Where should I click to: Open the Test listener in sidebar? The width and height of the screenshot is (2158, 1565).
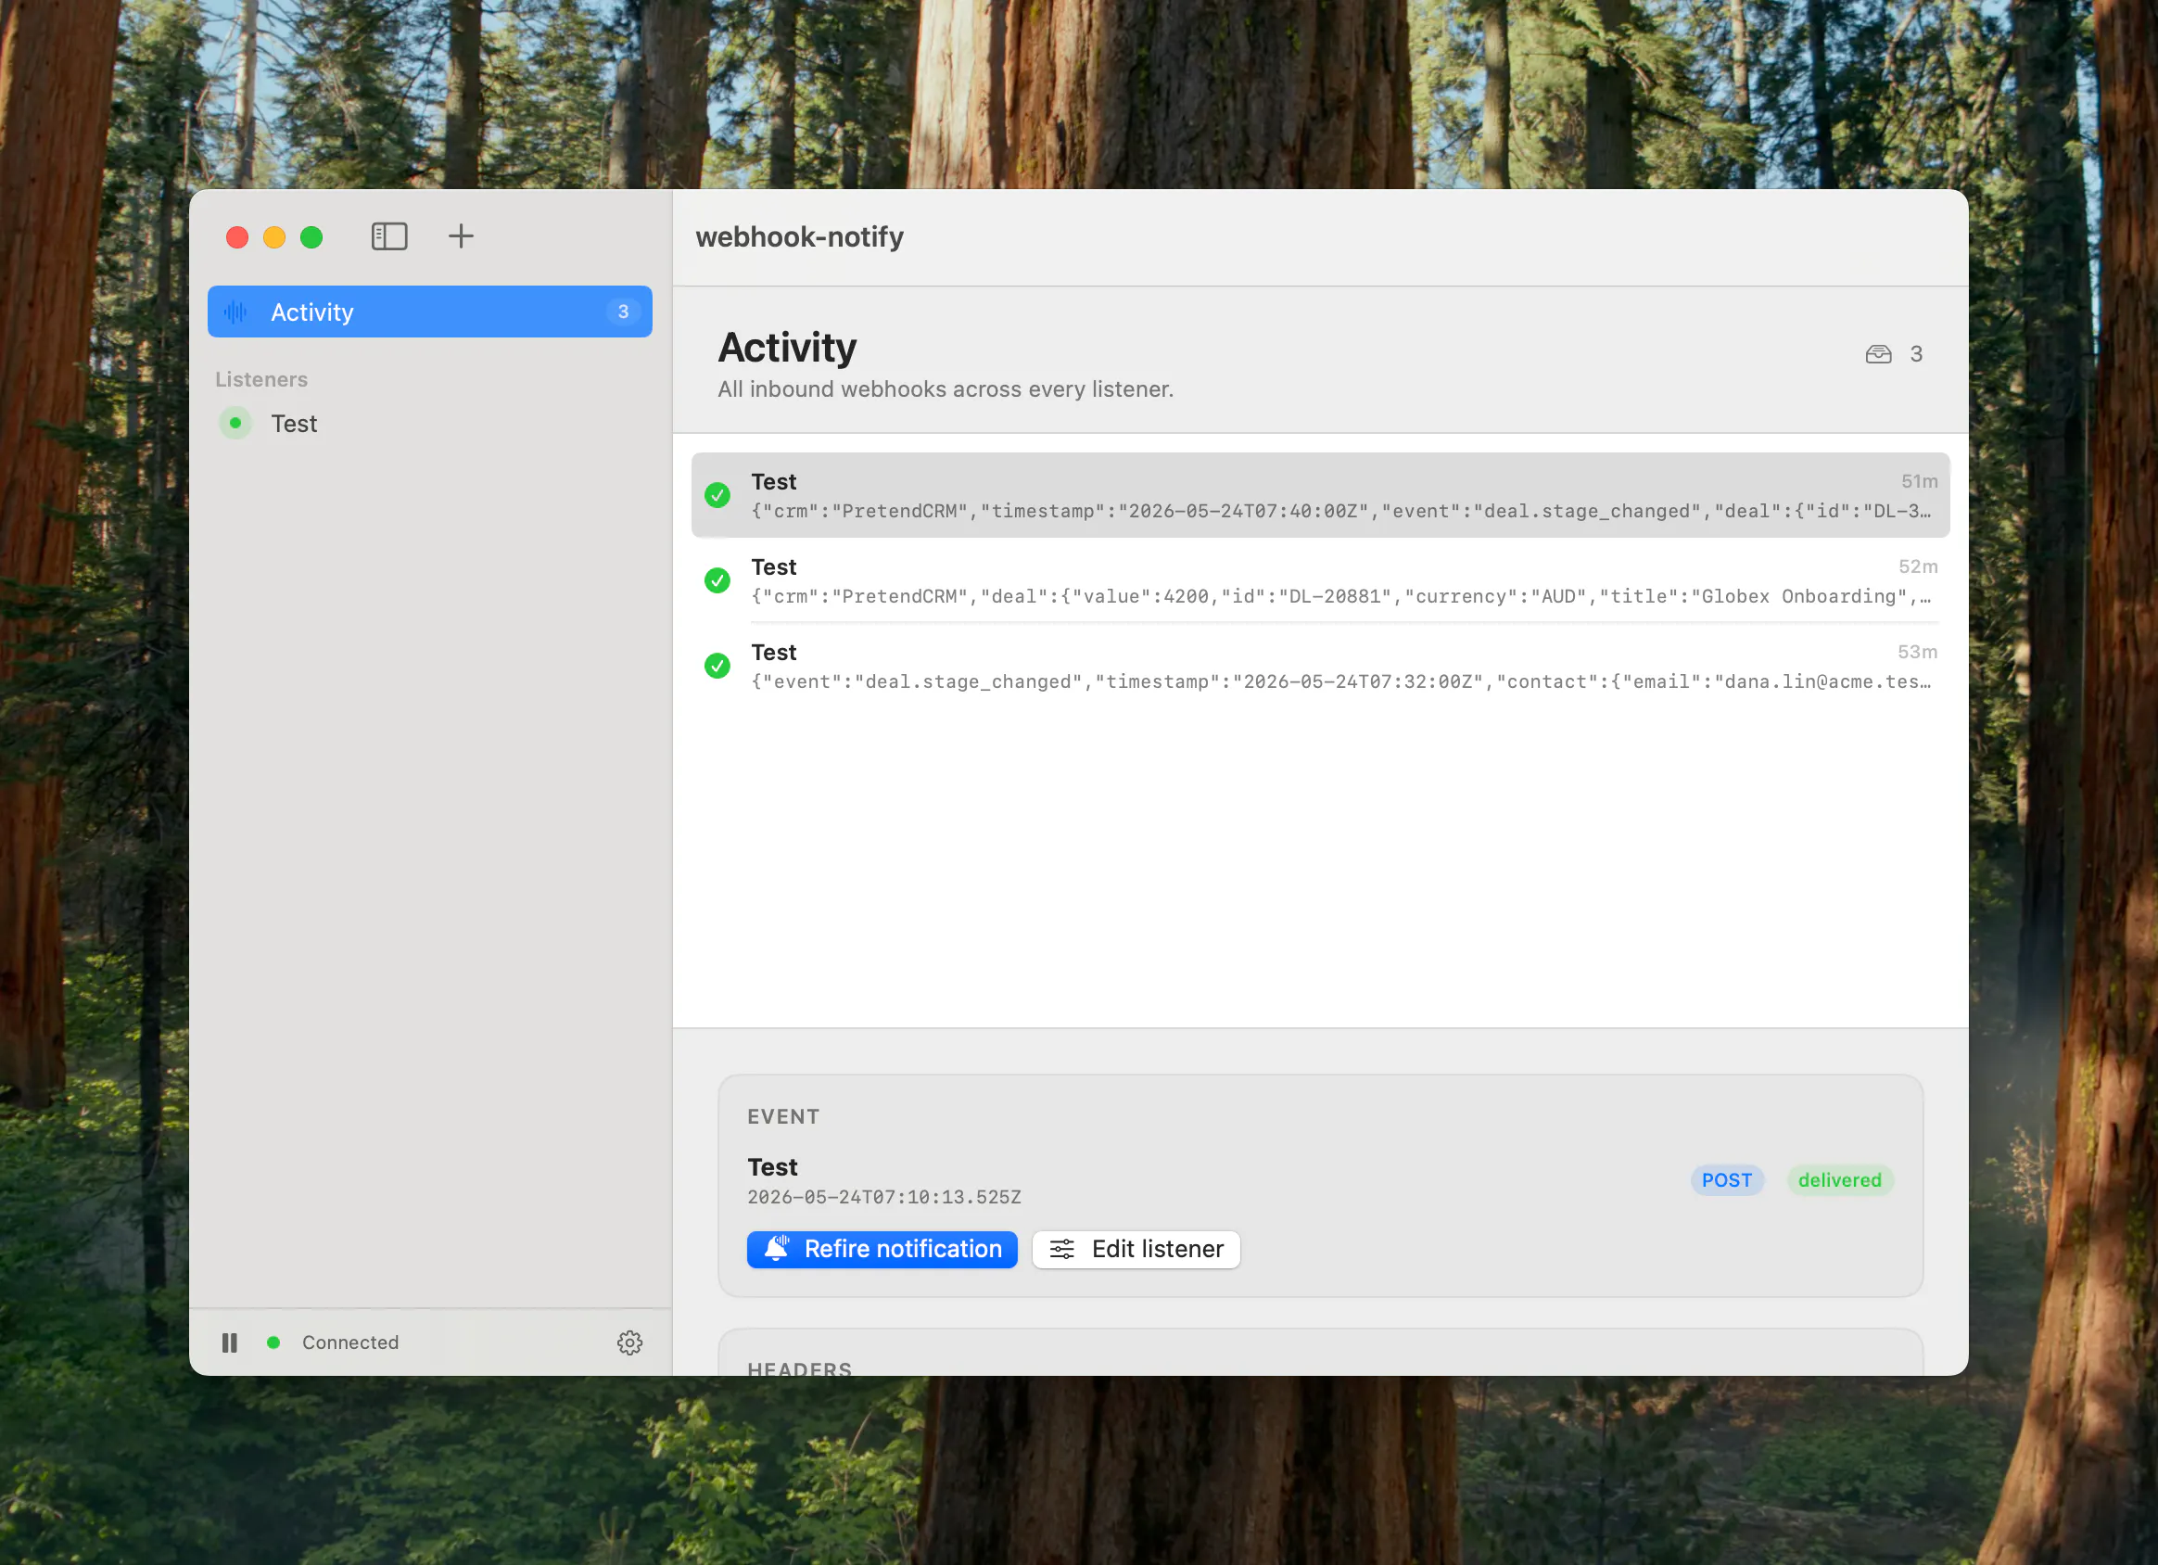point(430,423)
